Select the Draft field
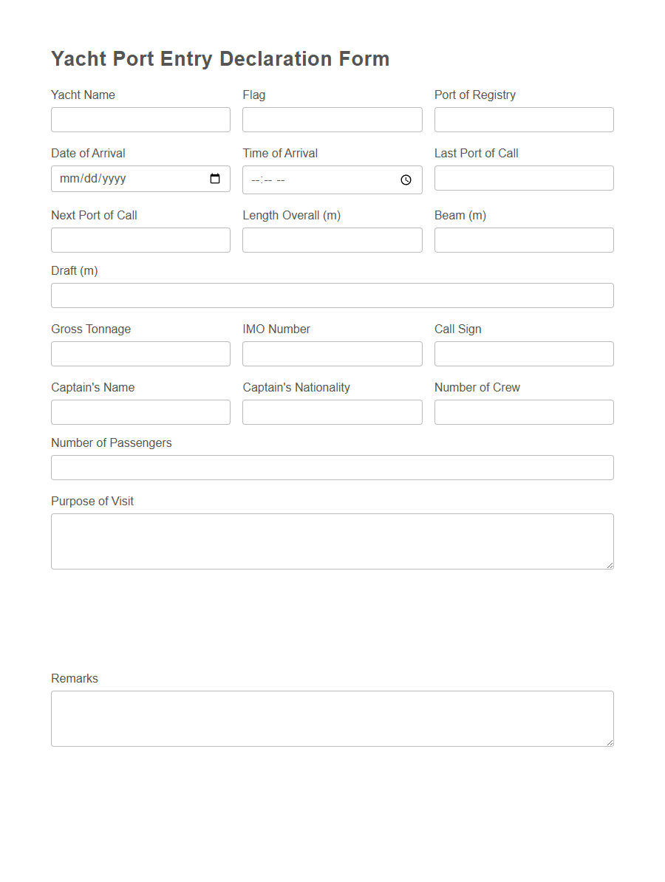 (332, 295)
